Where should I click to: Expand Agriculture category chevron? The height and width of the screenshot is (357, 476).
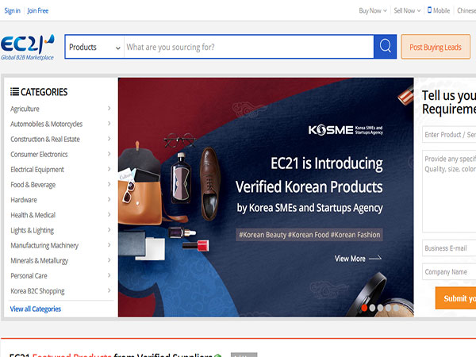point(109,109)
